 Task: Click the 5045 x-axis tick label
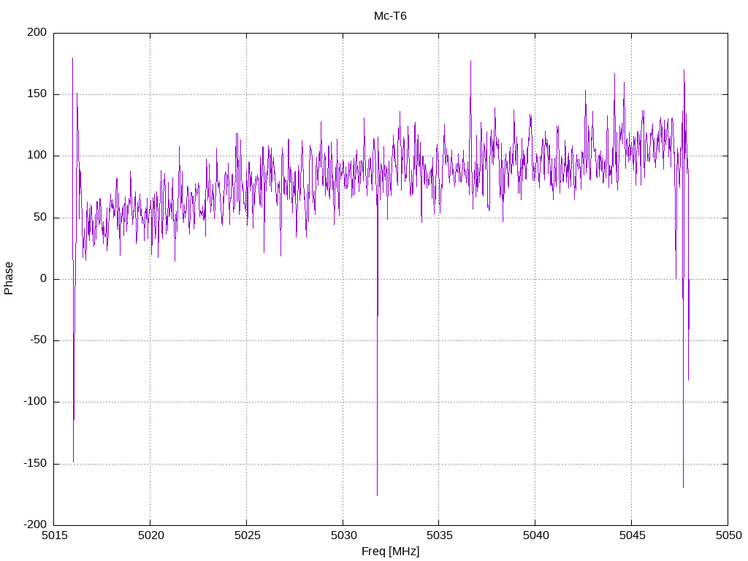point(631,535)
